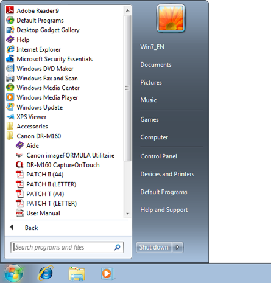Click Internet Explorer icon in programs list
The height and width of the screenshot is (283, 271).
click(10, 49)
